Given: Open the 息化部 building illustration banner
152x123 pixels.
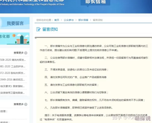Looking at the screenshot, I should pos(15,38).
